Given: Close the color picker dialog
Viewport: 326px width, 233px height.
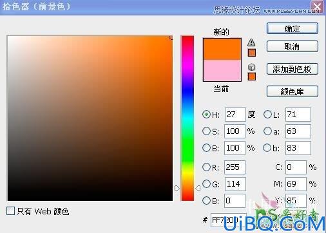Looking at the screenshot, I should pos(317,7).
